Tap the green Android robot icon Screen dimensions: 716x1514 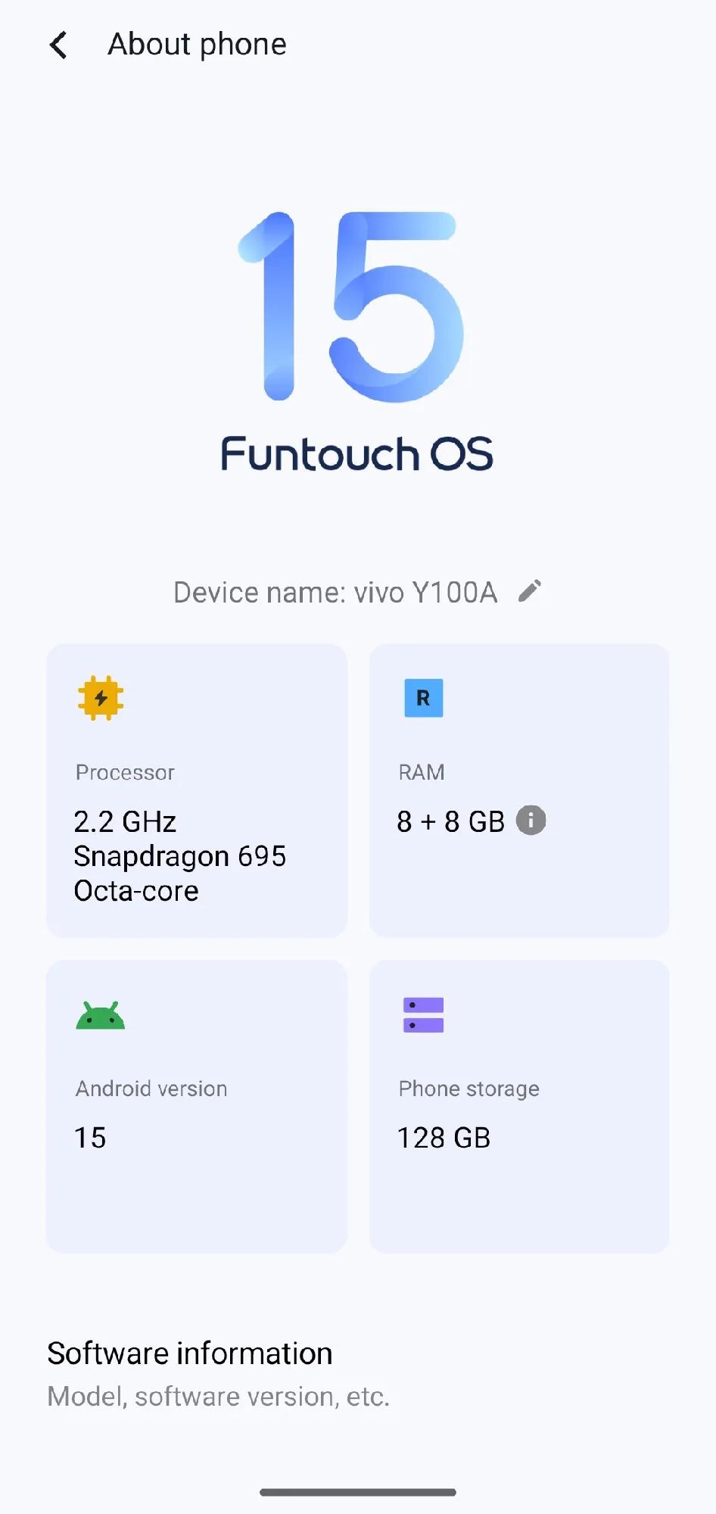101,1016
